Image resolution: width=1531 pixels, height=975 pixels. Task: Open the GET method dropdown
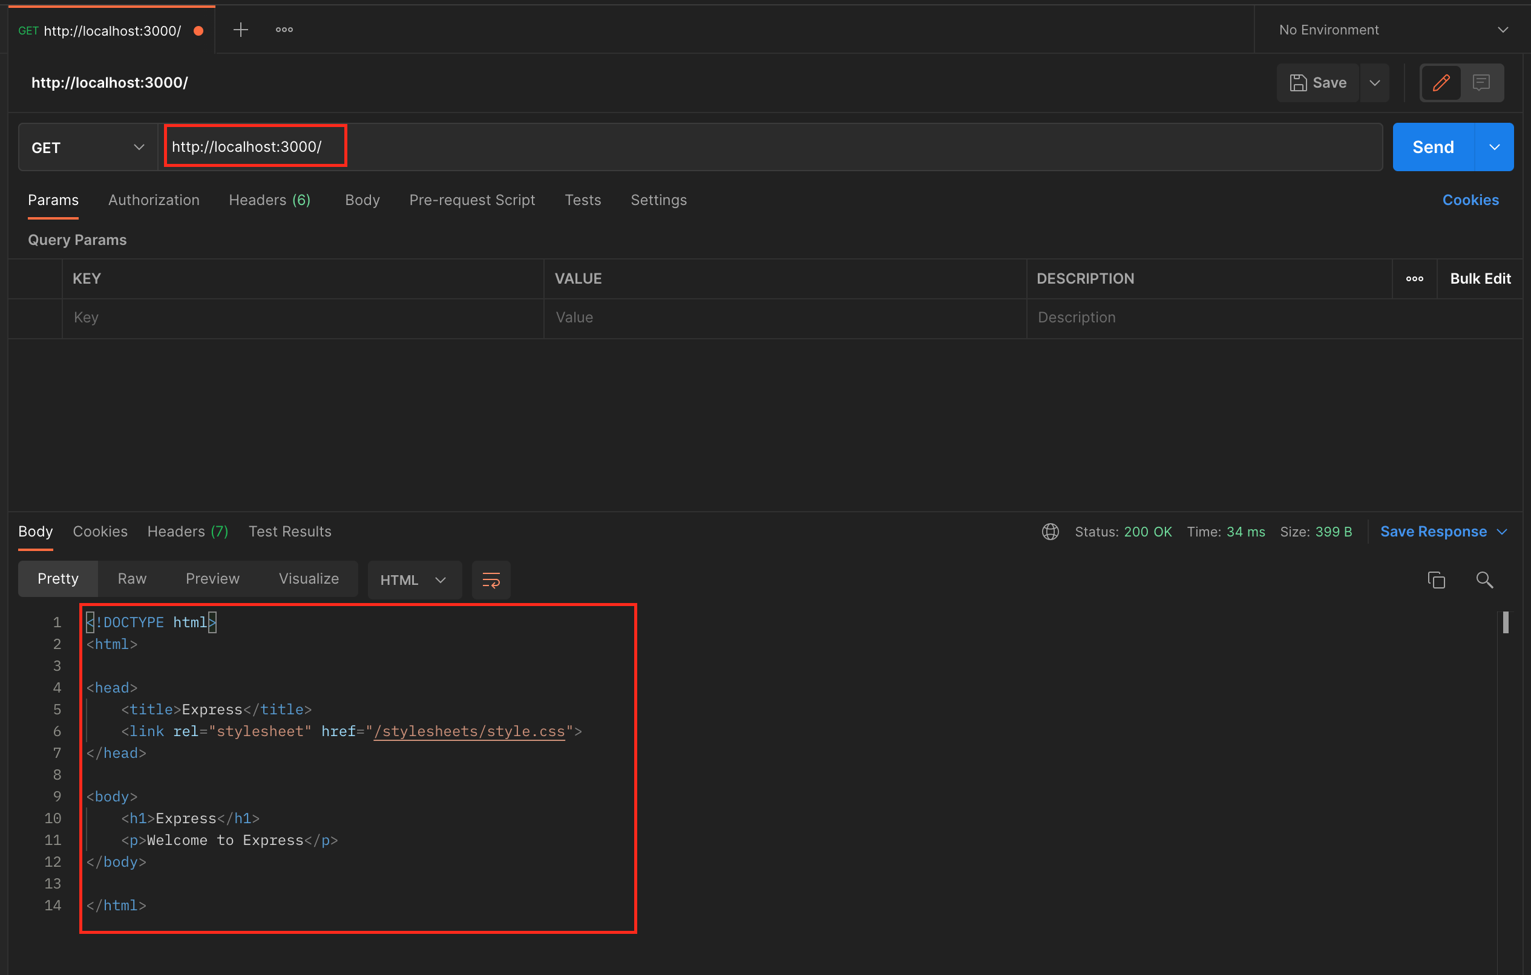click(x=88, y=148)
